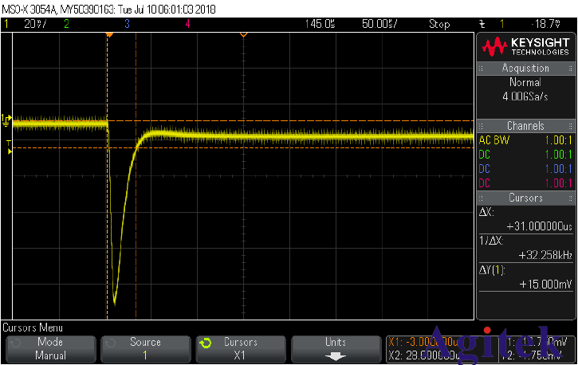Click the green rotary knob icon on Cursors softkey

coord(205,343)
